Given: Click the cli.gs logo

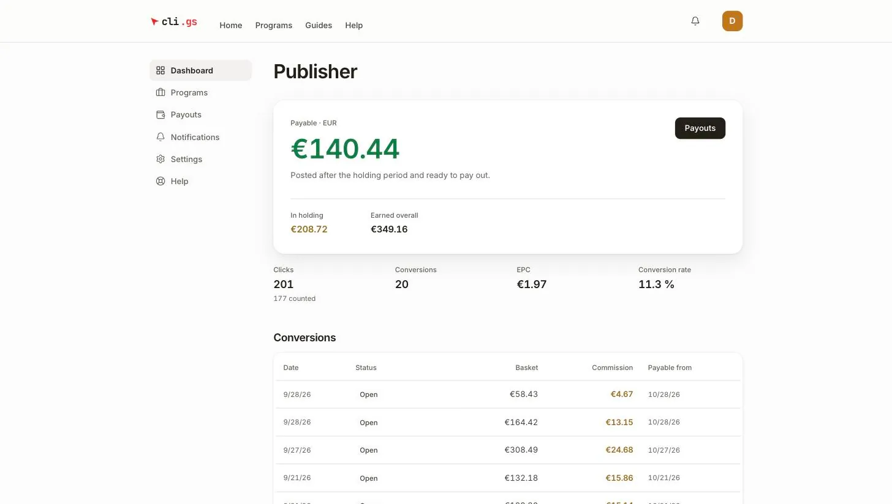Looking at the screenshot, I should point(174,21).
